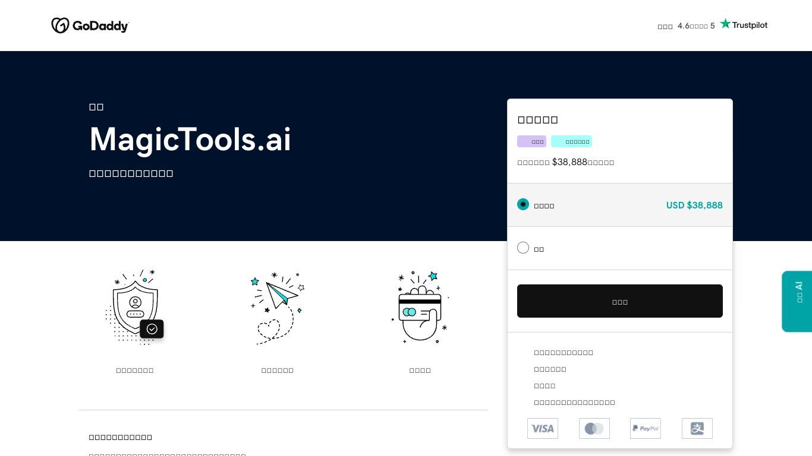Click the black checkmark badge on shield

(x=152, y=329)
